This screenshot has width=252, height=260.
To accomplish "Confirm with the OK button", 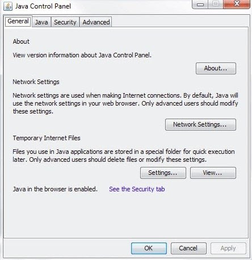I will [149, 248].
